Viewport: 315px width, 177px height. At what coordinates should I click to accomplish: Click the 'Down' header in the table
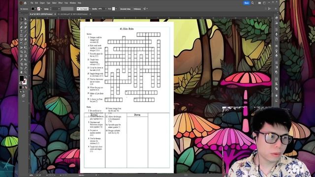[137, 115]
